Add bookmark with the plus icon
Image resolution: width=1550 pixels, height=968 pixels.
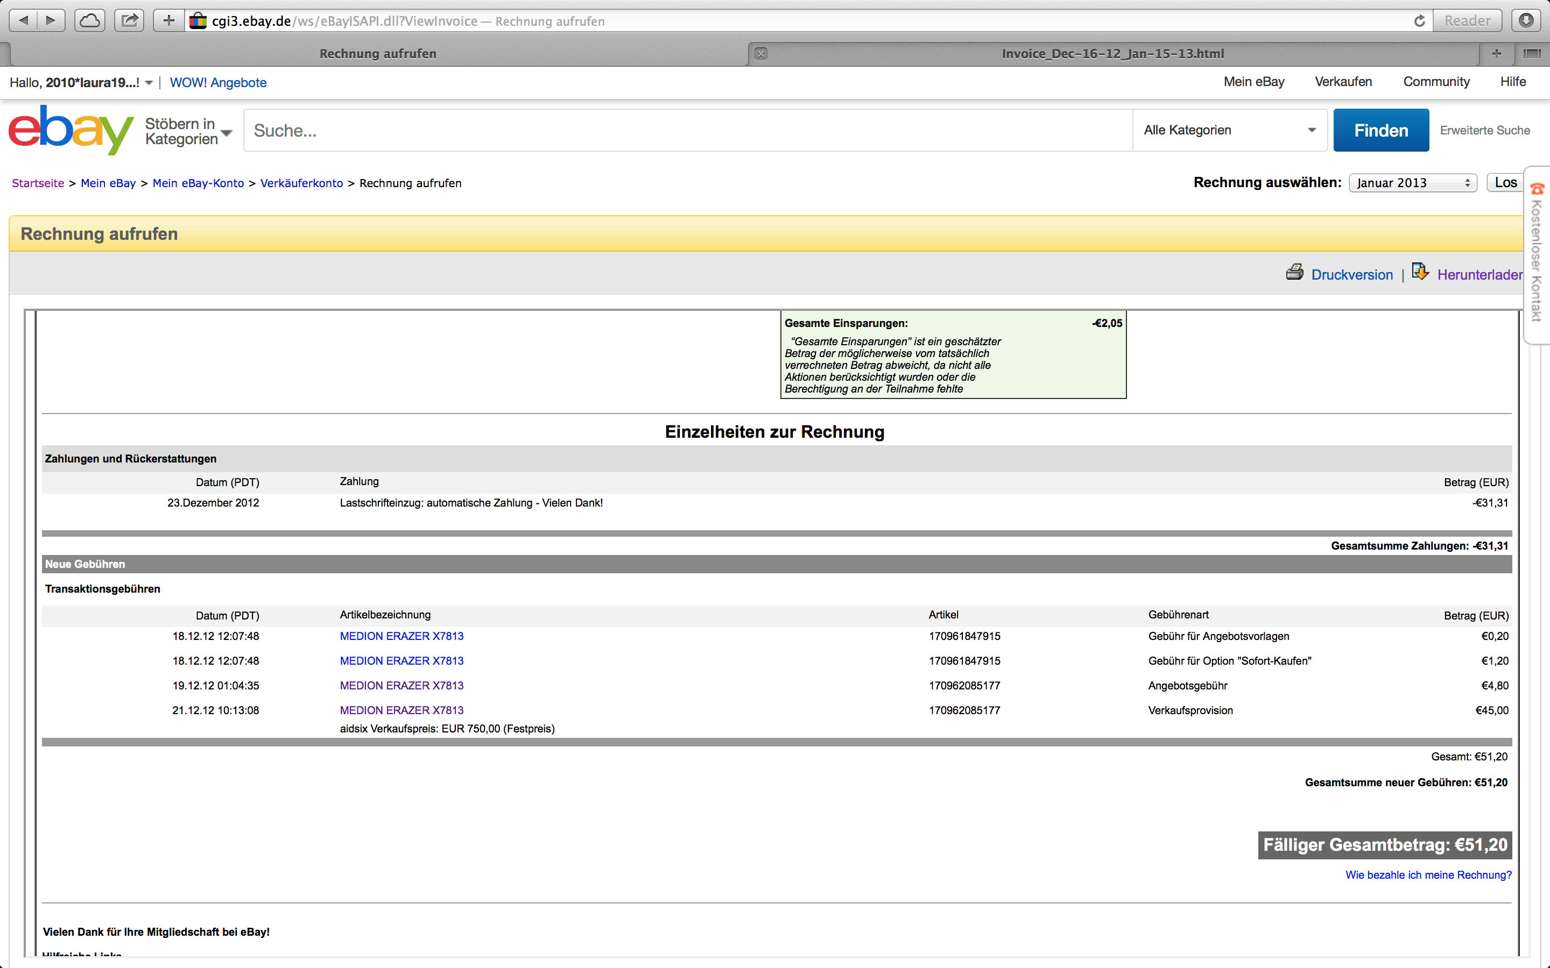pos(168,20)
